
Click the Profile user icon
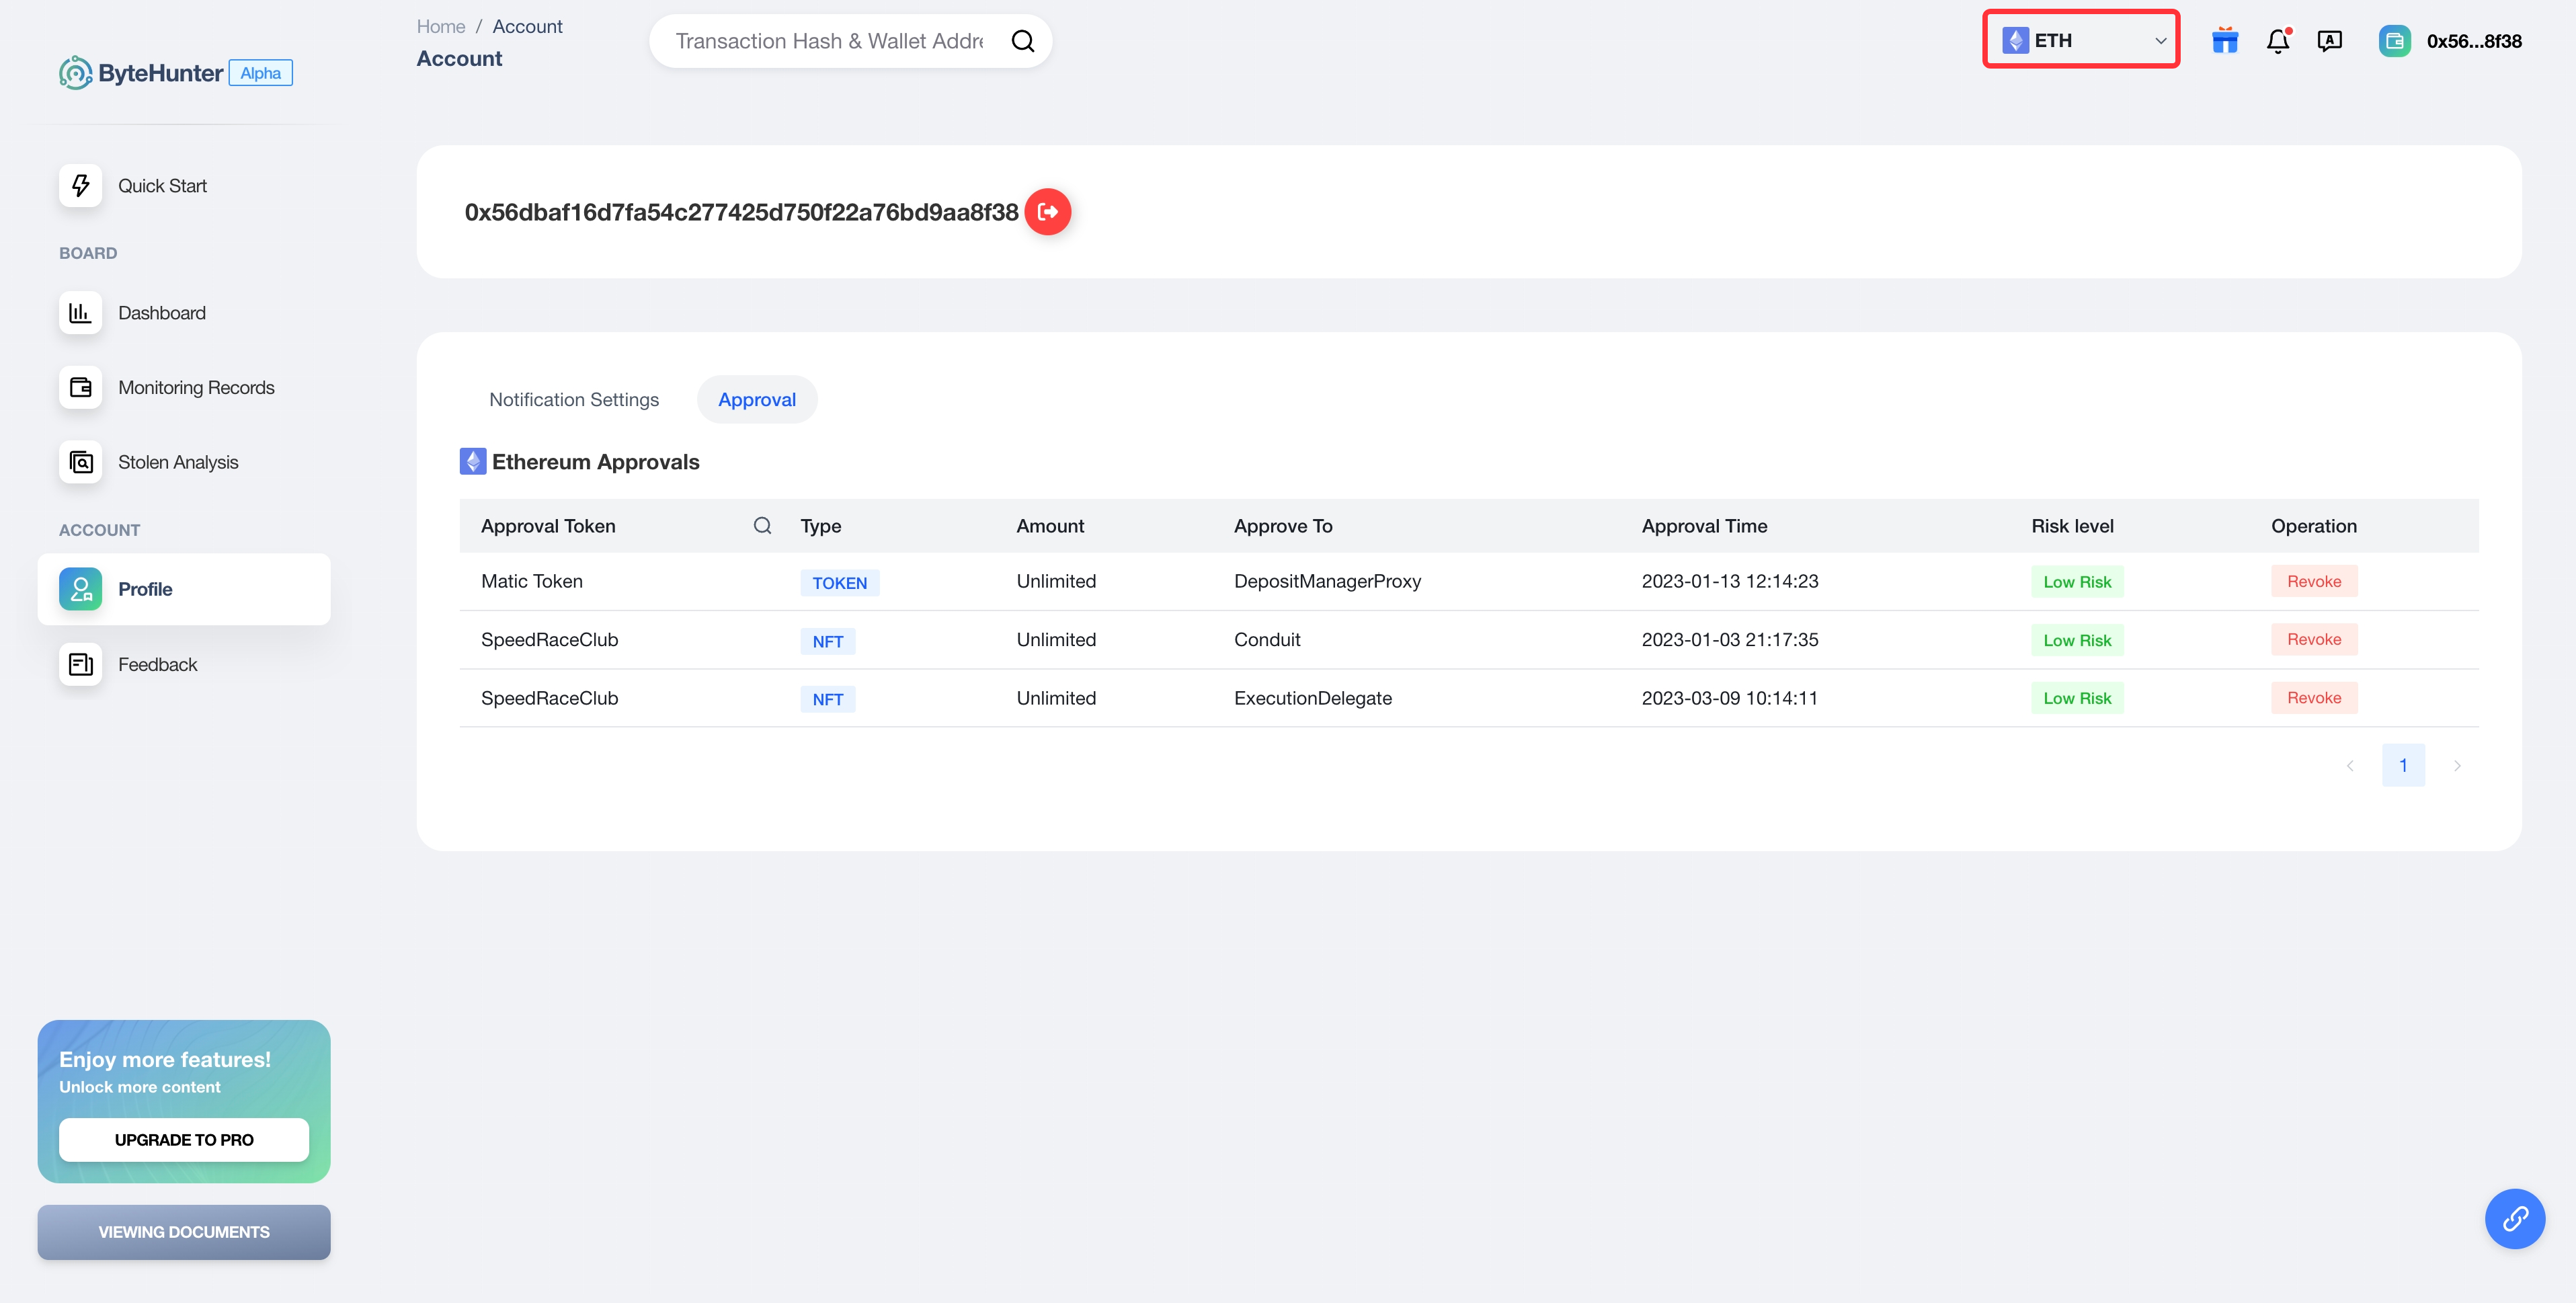coord(80,589)
